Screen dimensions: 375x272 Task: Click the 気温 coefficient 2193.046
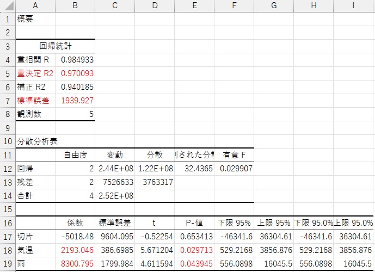click(x=75, y=250)
